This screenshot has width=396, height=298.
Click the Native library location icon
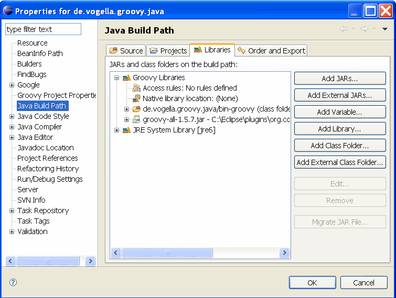136,98
